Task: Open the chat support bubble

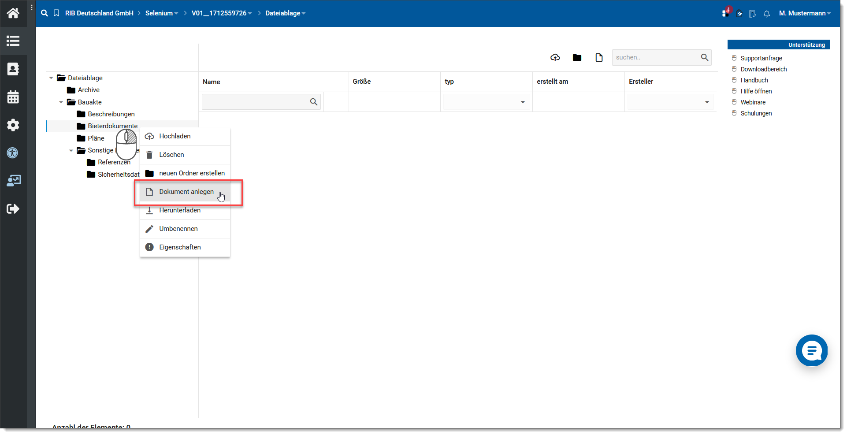Action: point(811,351)
